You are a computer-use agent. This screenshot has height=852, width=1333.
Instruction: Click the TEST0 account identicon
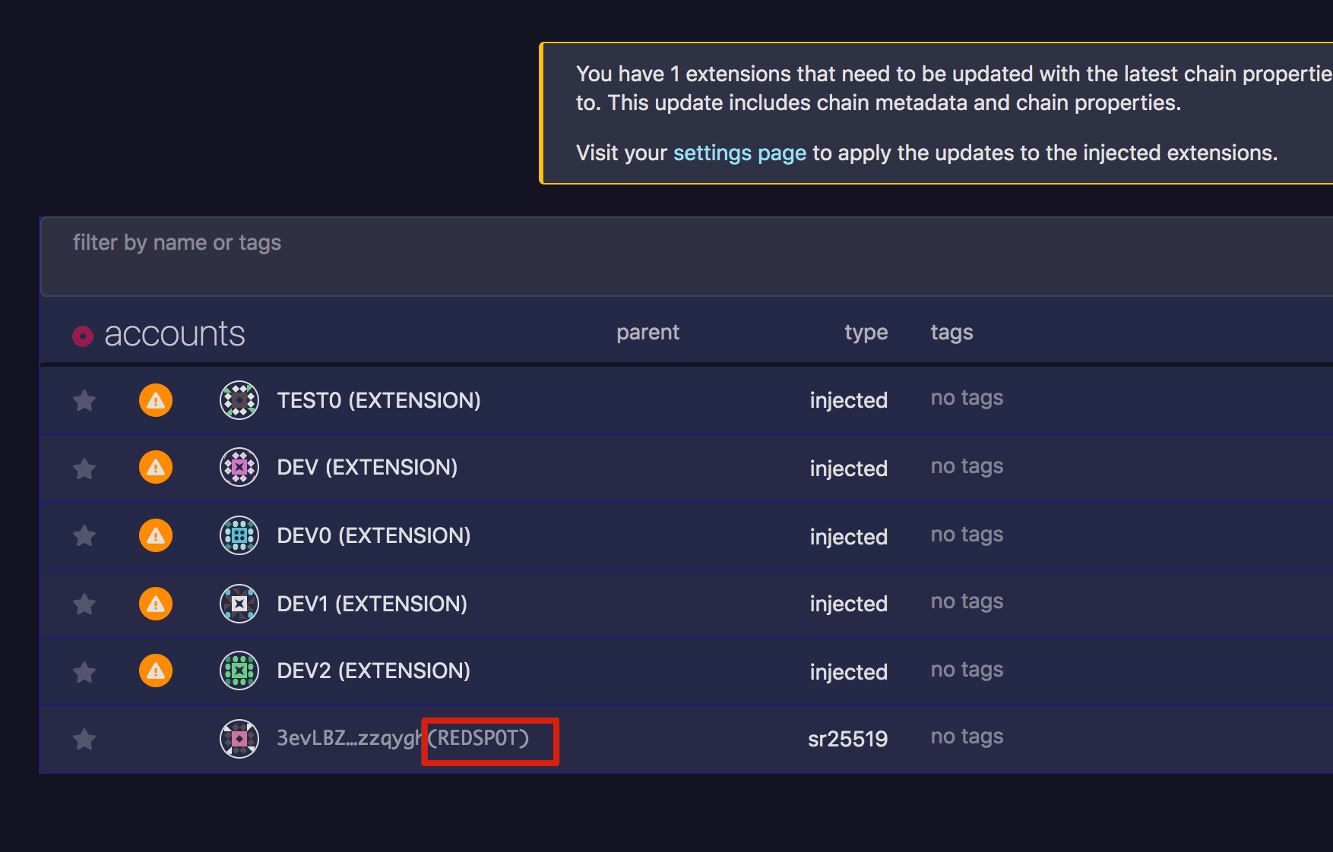(x=239, y=400)
